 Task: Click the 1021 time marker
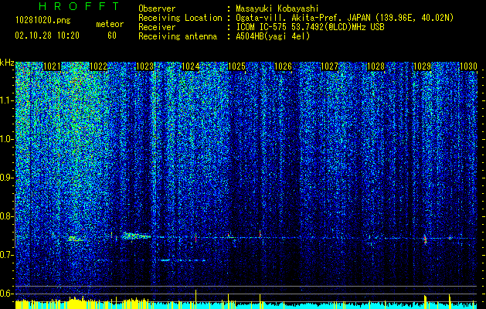point(52,66)
